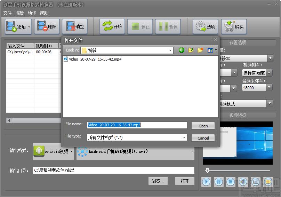This screenshot has height=197, width=281.
Task: Click the View menu grid icon
Action: [x=210, y=50]
